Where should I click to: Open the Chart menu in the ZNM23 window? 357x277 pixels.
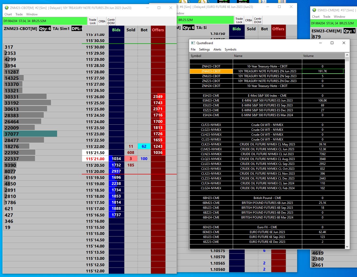(8, 14)
